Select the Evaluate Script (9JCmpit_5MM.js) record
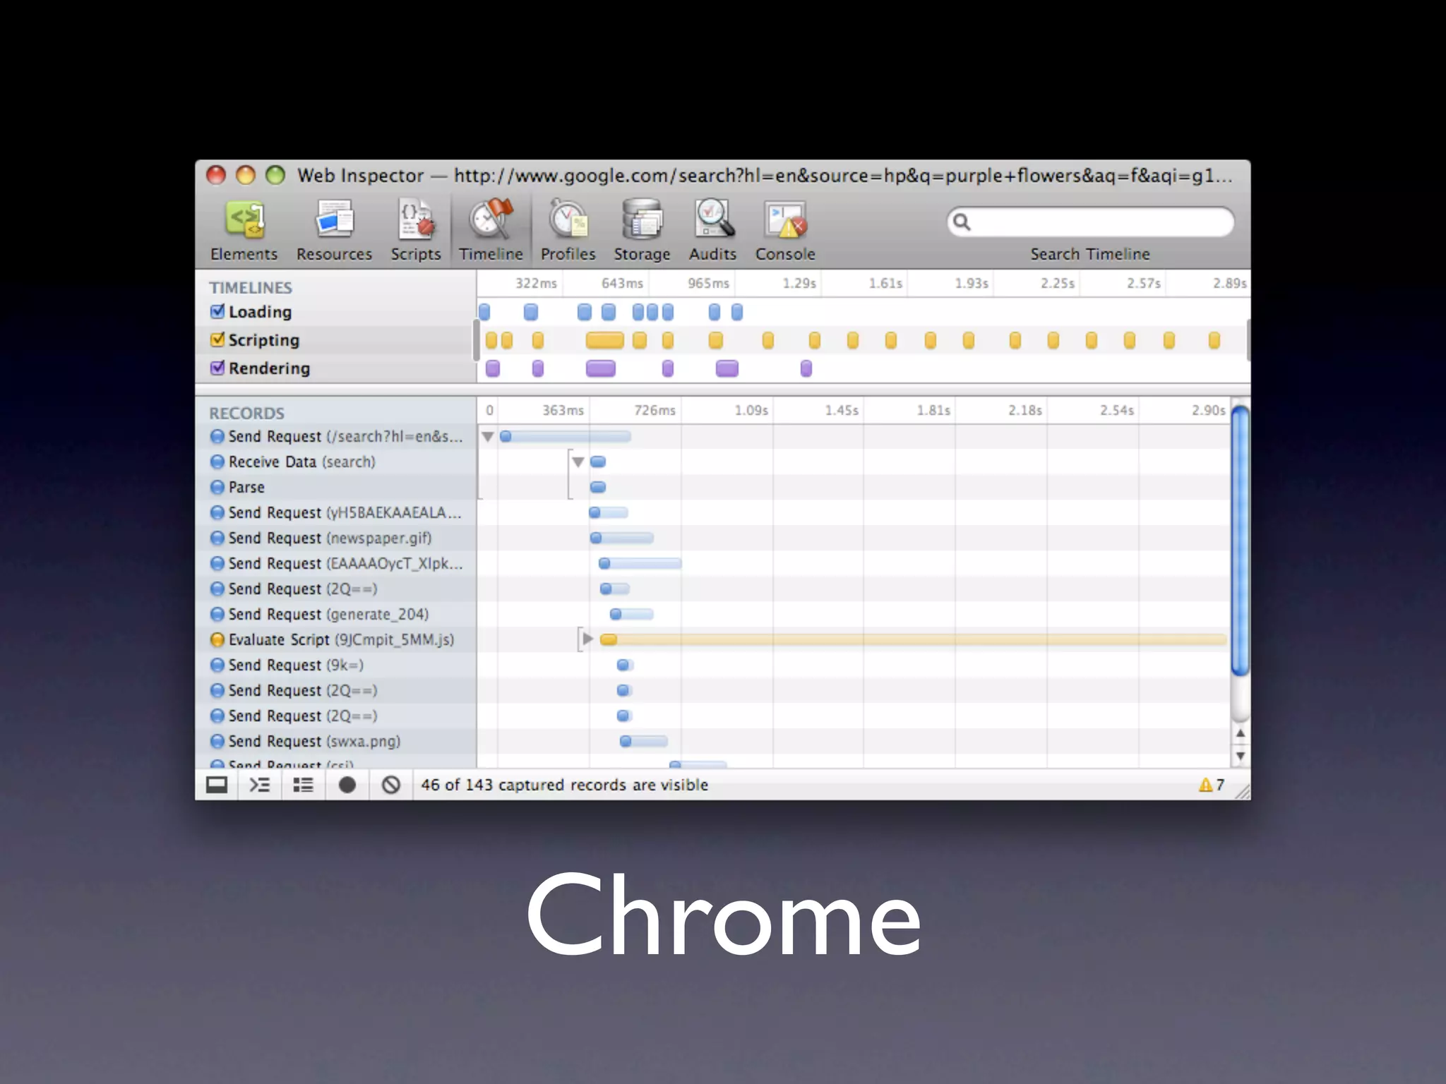Viewport: 1446px width, 1084px height. [x=336, y=640]
